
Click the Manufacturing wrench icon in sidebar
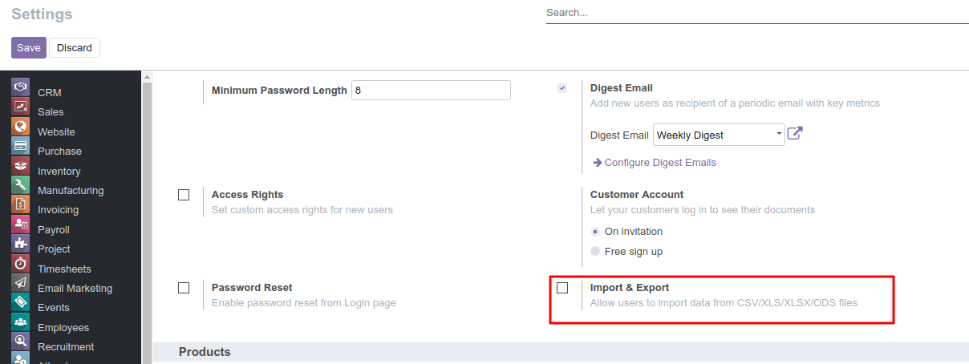[x=20, y=184]
